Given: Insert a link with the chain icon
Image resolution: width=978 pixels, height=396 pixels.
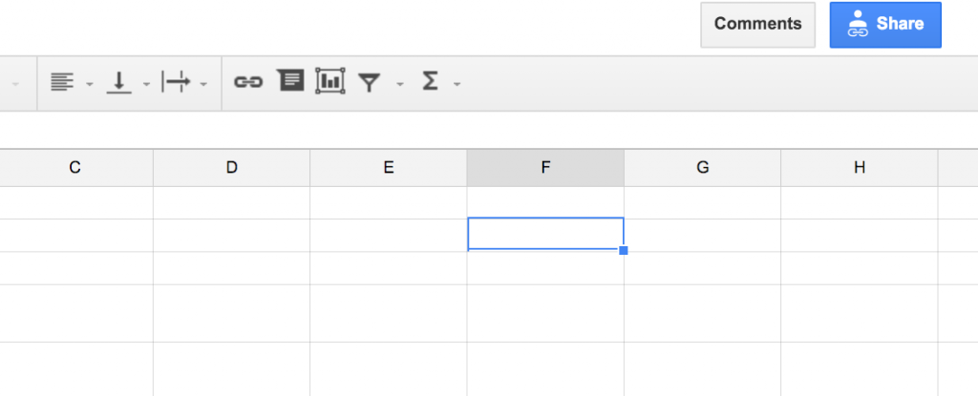Looking at the screenshot, I should coord(248,82).
